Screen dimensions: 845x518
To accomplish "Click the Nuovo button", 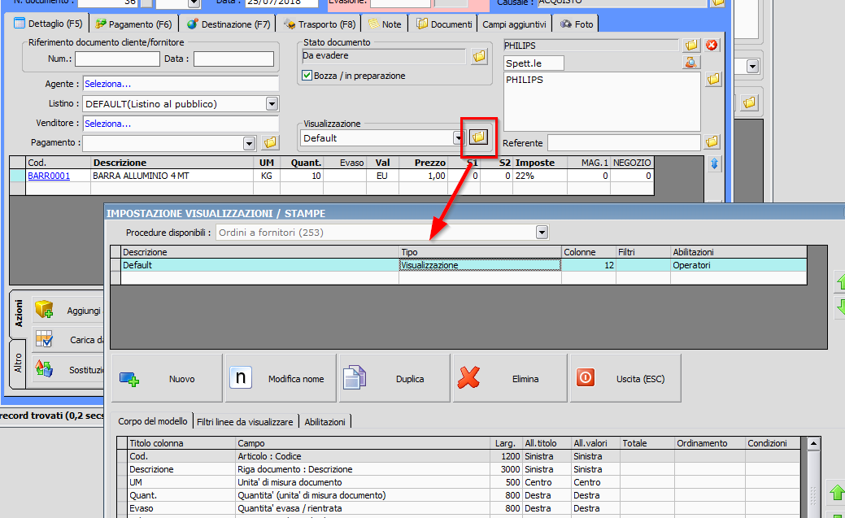I will [x=167, y=378].
